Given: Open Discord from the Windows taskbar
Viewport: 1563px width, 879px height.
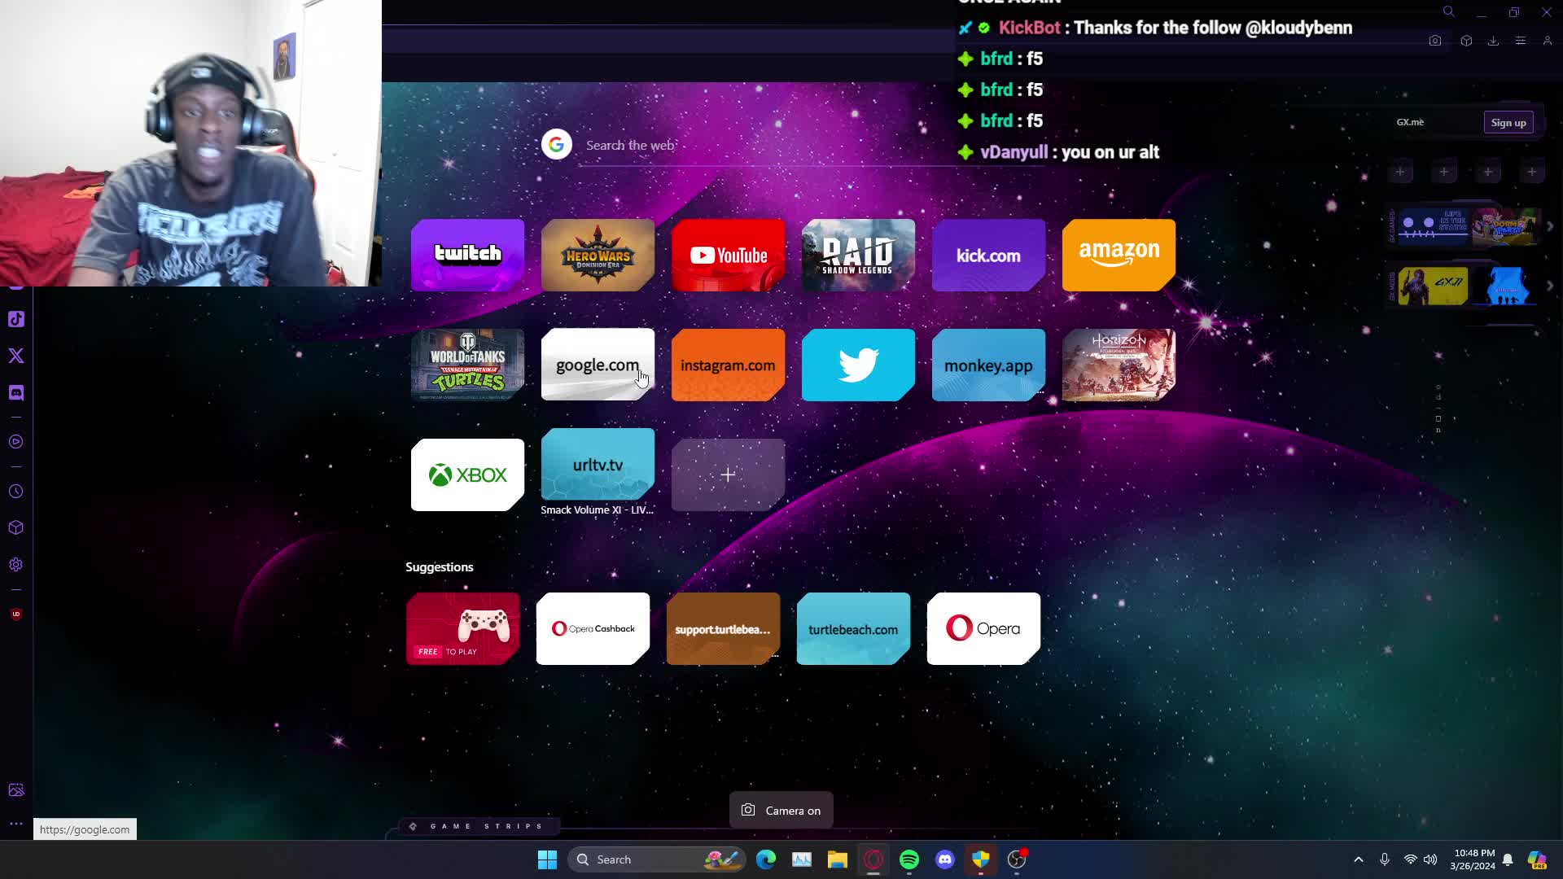Looking at the screenshot, I should [x=945, y=859].
